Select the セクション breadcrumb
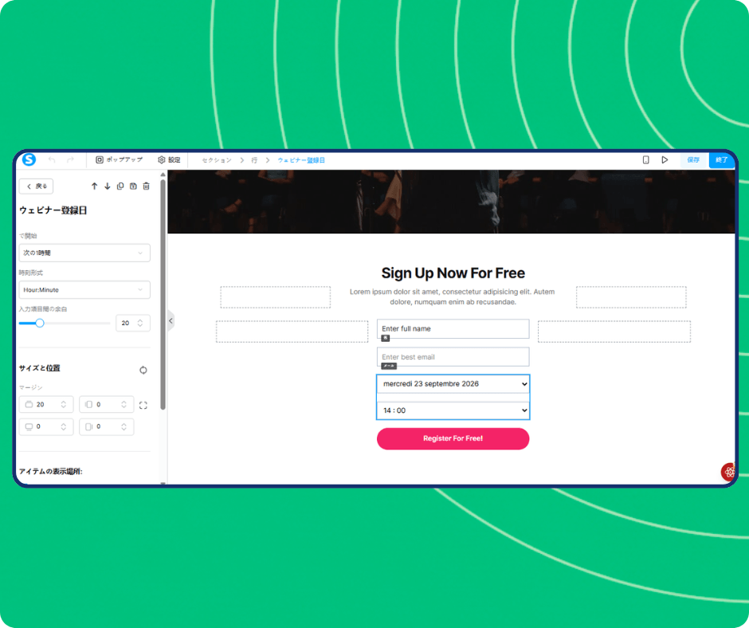The width and height of the screenshot is (749, 628). (x=217, y=160)
